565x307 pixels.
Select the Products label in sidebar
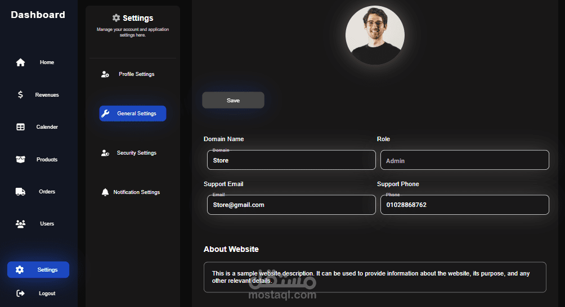pyautogui.click(x=47, y=160)
